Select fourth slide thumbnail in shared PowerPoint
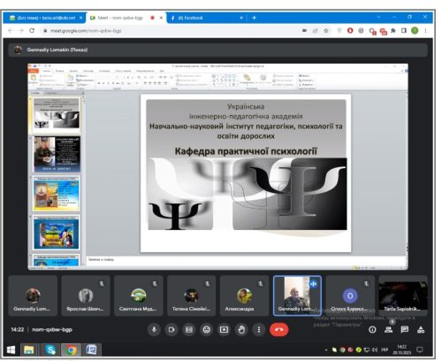Image resolution: width=442 pixels, height=361 pixels. coord(57,233)
